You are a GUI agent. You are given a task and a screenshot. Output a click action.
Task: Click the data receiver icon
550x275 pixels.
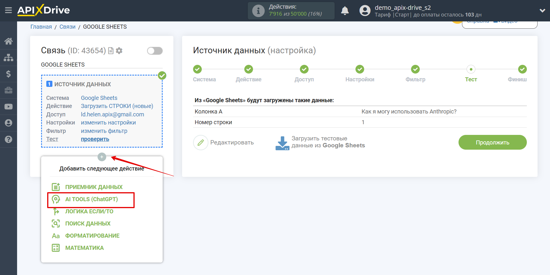pyautogui.click(x=56, y=187)
